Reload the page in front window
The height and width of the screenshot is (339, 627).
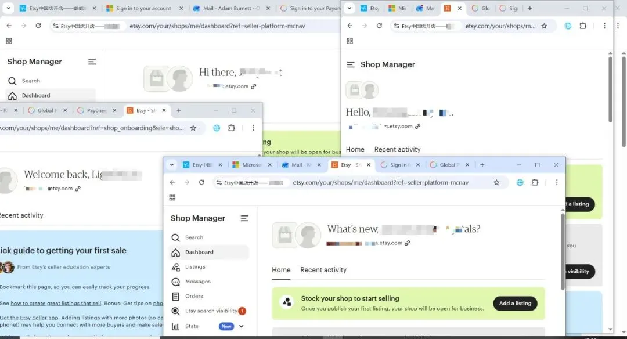pos(201,182)
